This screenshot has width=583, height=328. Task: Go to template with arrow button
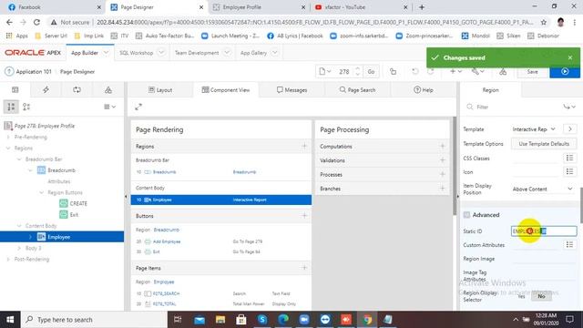pyautogui.click(x=569, y=129)
